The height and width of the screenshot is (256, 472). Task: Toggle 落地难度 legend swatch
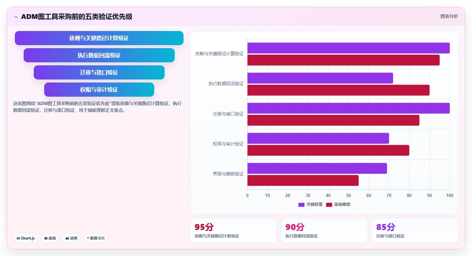tap(329, 204)
